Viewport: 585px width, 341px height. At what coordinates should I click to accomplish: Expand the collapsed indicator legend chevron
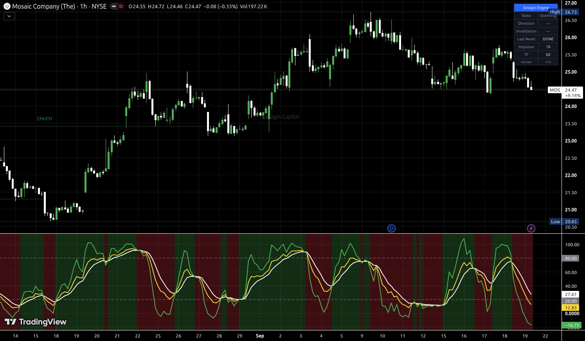pos(9,16)
